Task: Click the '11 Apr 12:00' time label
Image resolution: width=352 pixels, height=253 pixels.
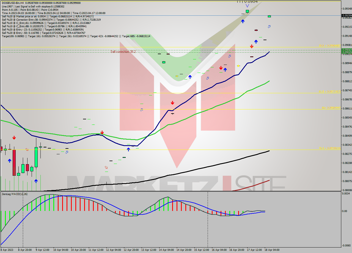Action: tap(96, 250)
